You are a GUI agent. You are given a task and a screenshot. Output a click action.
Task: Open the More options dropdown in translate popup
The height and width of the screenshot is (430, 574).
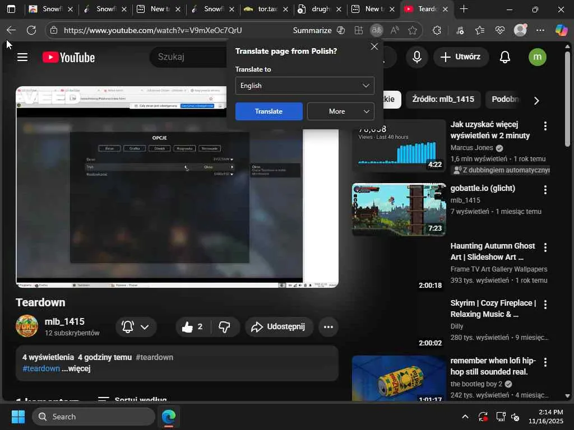point(340,111)
